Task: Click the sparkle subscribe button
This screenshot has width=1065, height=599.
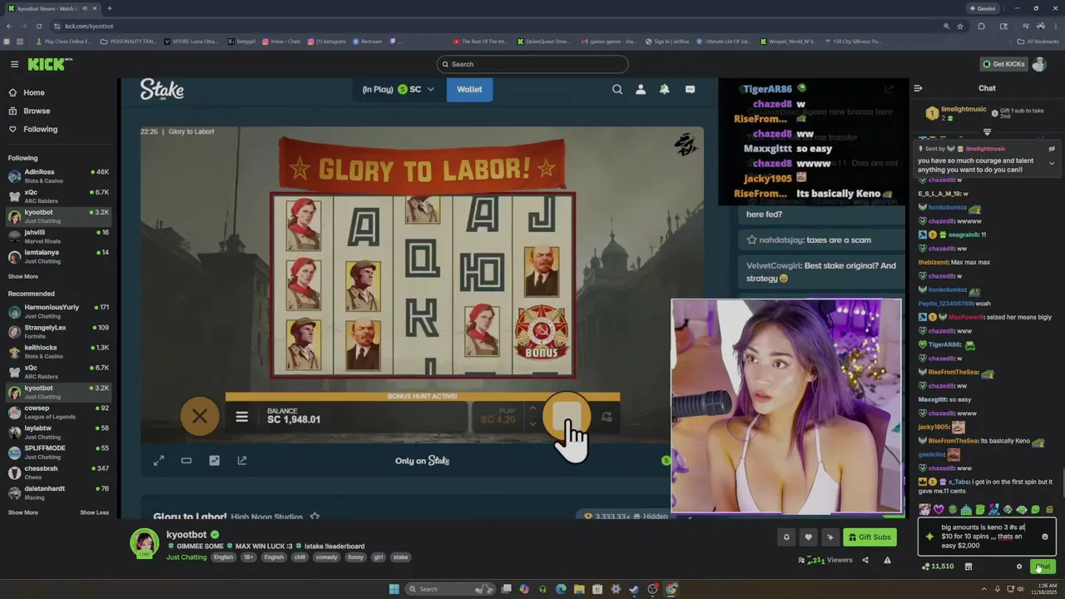Action: [830, 537]
